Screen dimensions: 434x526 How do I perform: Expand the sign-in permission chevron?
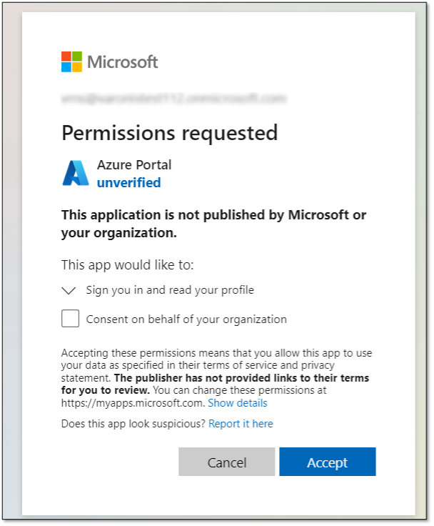click(x=69, y=290)
